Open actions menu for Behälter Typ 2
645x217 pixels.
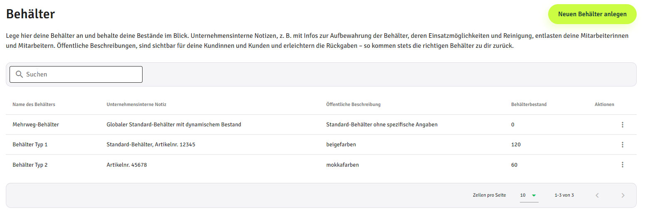(622, 165)
